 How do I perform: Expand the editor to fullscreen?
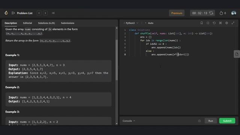point(233,23)
